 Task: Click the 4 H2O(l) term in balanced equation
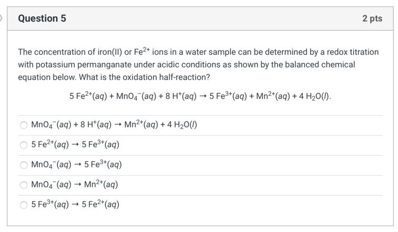click(314, 96)
